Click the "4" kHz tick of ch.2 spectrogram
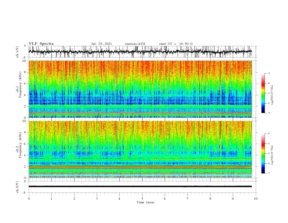The height and width of the screenshot is (223, 288). pos(25,155)
